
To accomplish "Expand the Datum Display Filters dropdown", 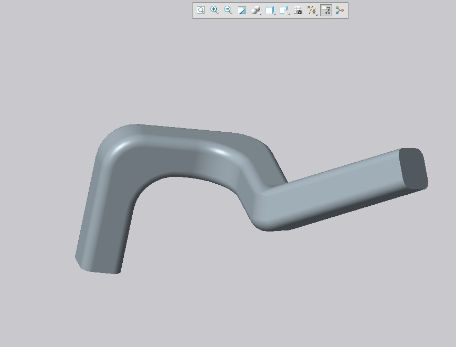I will pos(312,10).
